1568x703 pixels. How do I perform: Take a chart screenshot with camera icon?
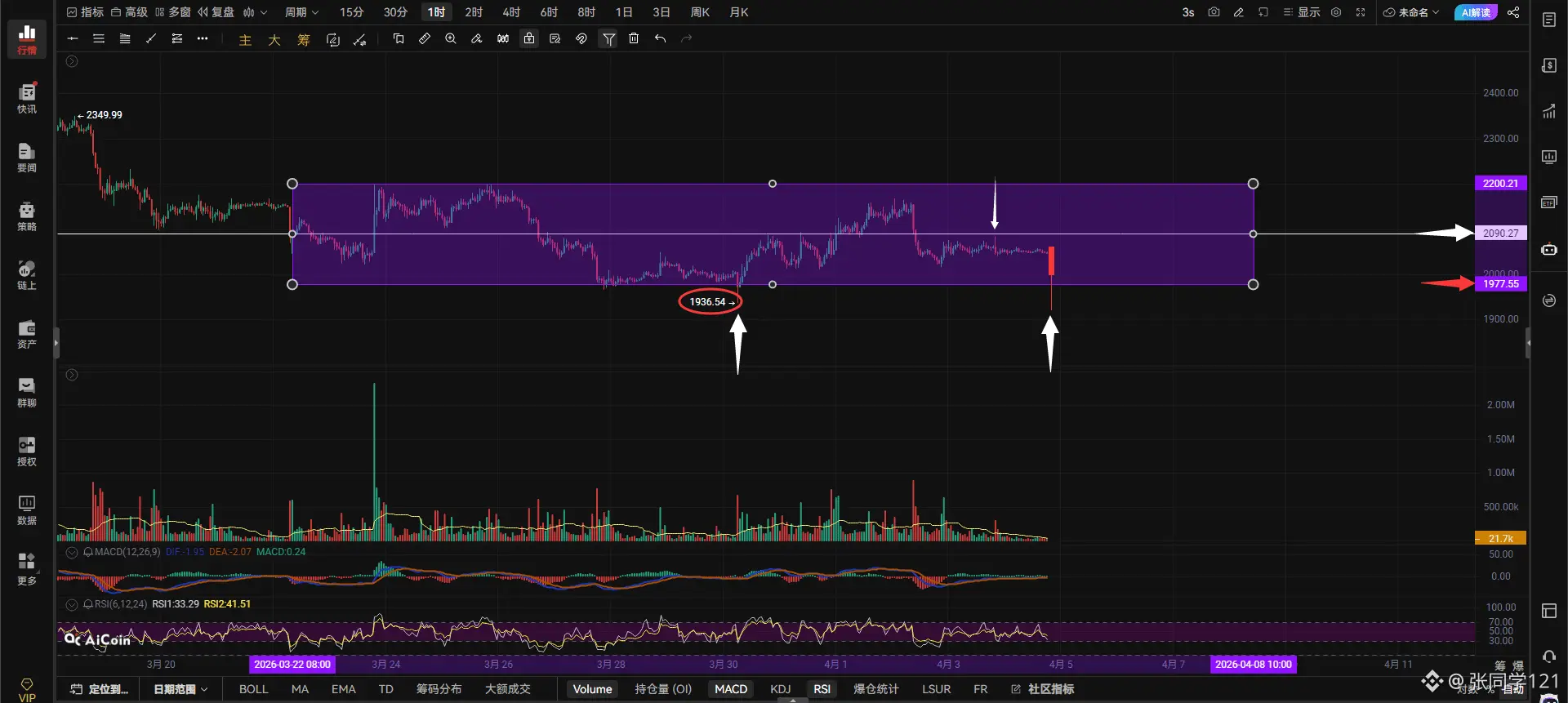coord(1214,12)
